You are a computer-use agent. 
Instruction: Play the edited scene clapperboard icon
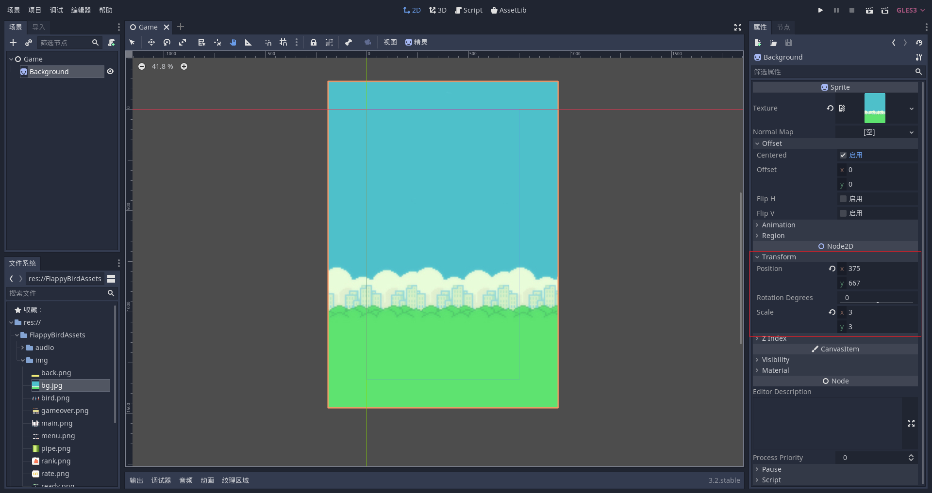[x=869, y=10]
